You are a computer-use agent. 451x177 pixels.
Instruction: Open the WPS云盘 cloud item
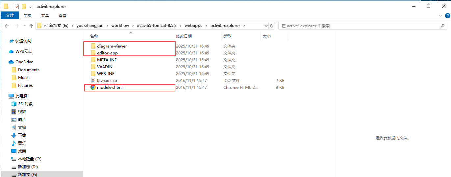(23, 51)
